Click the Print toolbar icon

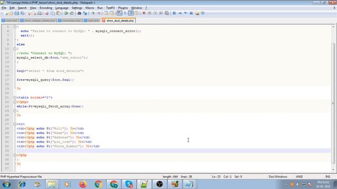click(39, 13)
